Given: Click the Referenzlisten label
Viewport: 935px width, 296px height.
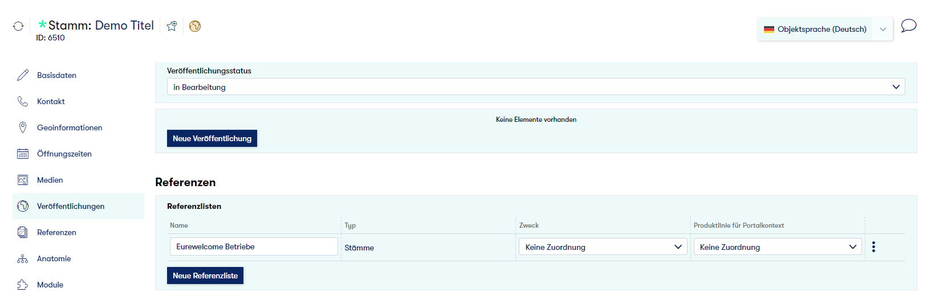Looking at the screenshot, I should tap(194, 206).
